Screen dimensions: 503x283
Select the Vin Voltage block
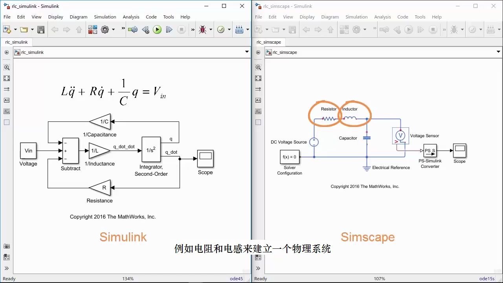(x=28, y=151)
